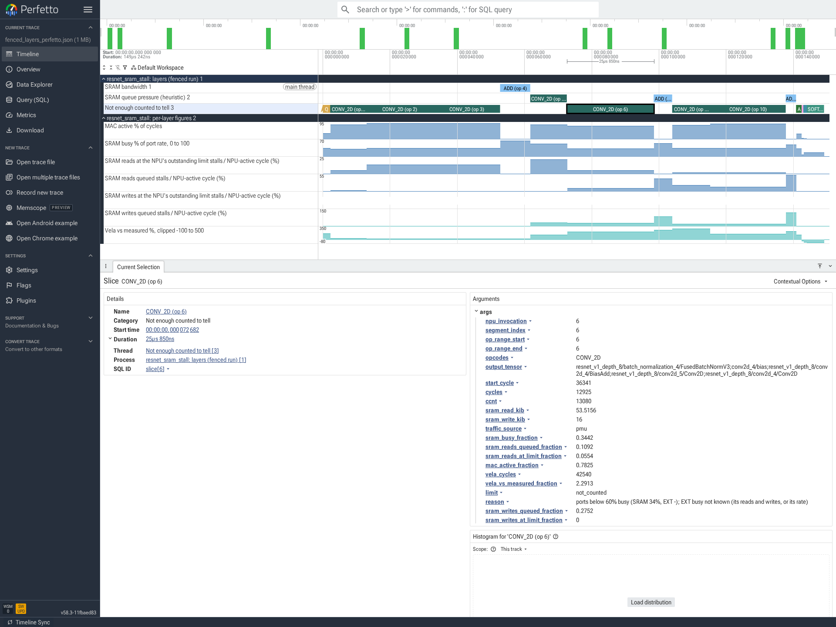
Task: Open the limit argument menu
Action: [494, 492]
